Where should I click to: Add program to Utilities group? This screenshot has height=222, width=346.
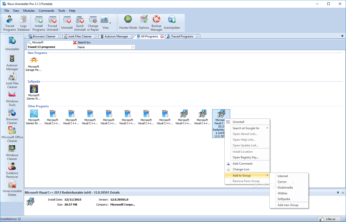289,193
